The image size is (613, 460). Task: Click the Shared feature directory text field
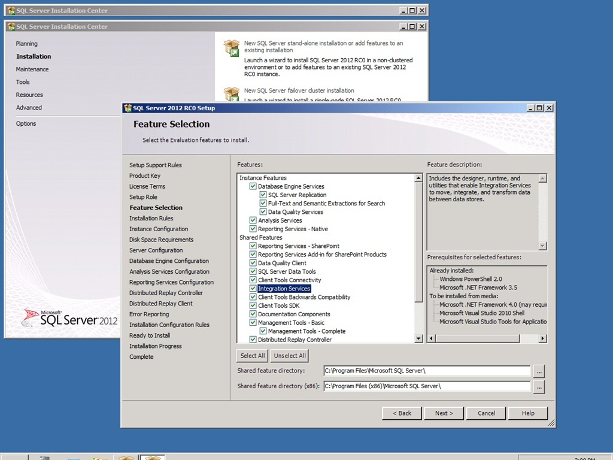pos(427,371)
